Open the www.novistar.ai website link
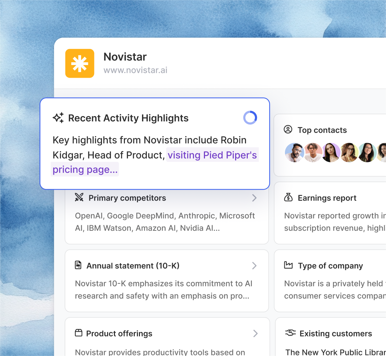 136,70
